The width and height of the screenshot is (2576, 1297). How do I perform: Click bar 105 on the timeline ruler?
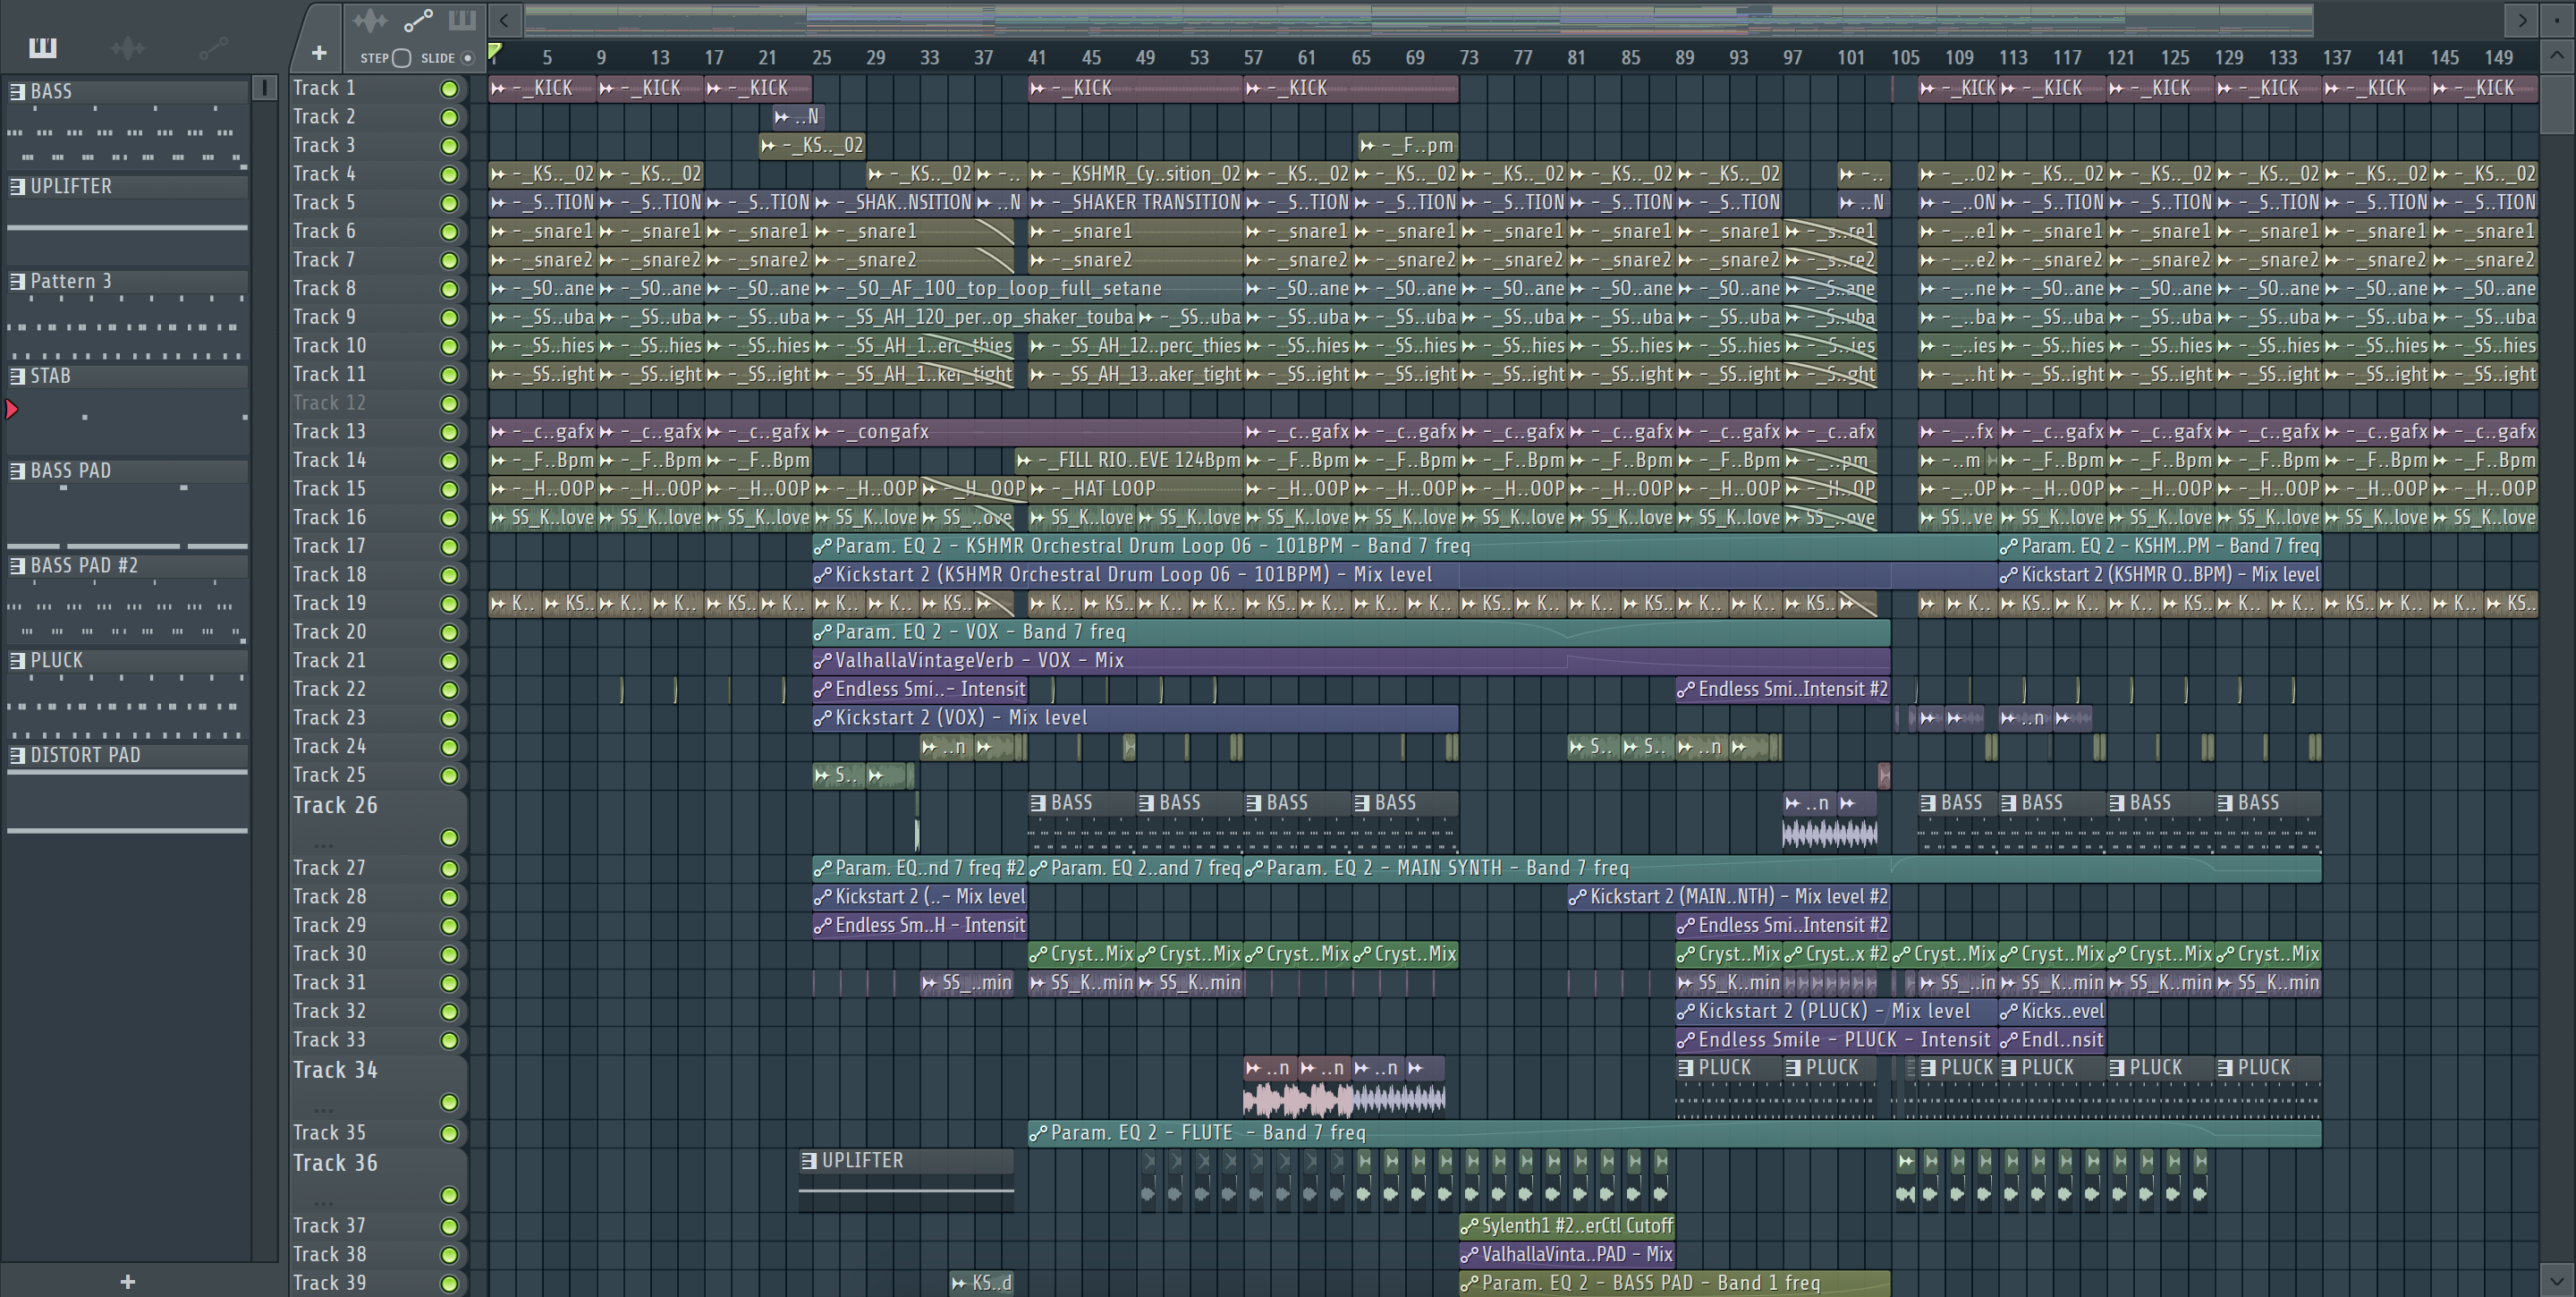coord(1904,58)
